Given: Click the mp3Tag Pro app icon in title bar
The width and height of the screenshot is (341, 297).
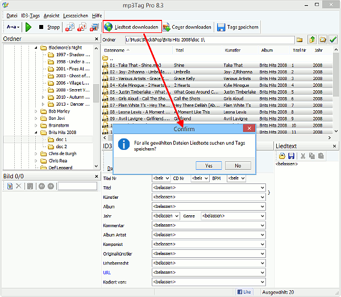Looking at the screenshot, I should 6,5.
